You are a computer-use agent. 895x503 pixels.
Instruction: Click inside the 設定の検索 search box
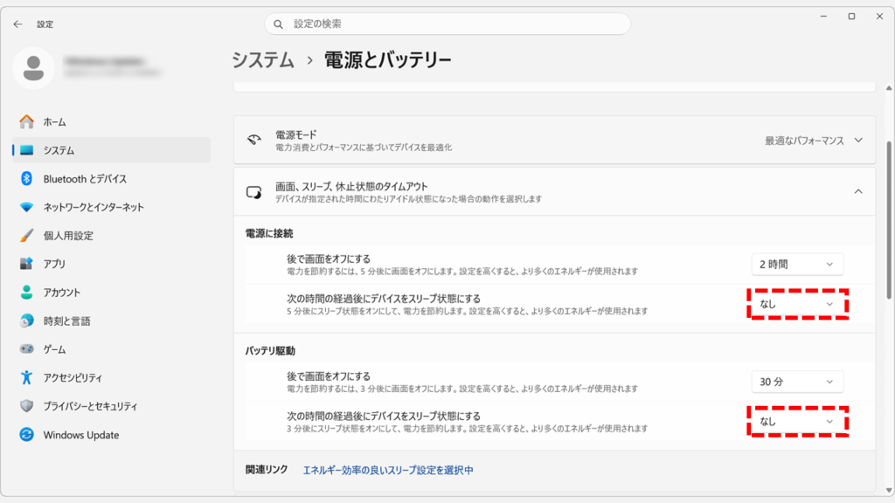(446, 24)
